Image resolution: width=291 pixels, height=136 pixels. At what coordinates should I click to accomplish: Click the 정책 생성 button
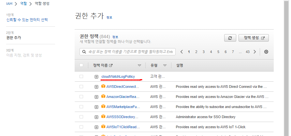tap(254, 38)
